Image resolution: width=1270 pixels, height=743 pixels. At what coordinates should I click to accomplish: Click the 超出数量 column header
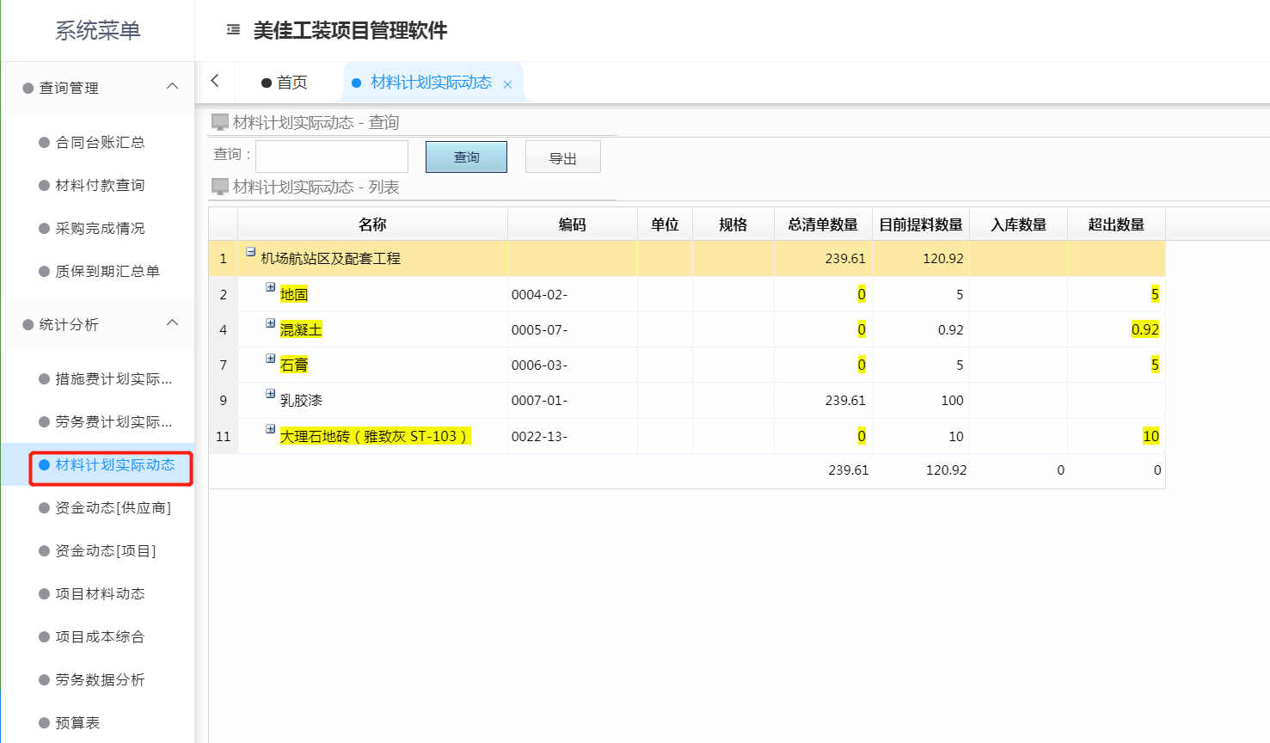[1115, 224]
